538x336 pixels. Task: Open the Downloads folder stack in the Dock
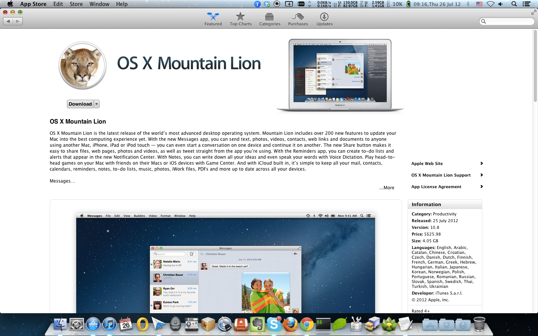pyautogui.click(x=463, y=324)
